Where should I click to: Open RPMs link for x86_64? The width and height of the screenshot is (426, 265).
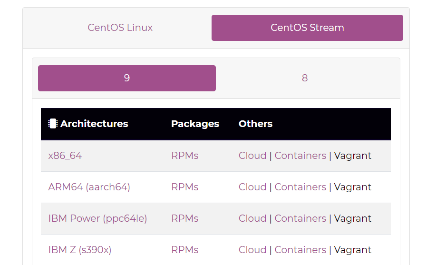(x=184, y=156)
